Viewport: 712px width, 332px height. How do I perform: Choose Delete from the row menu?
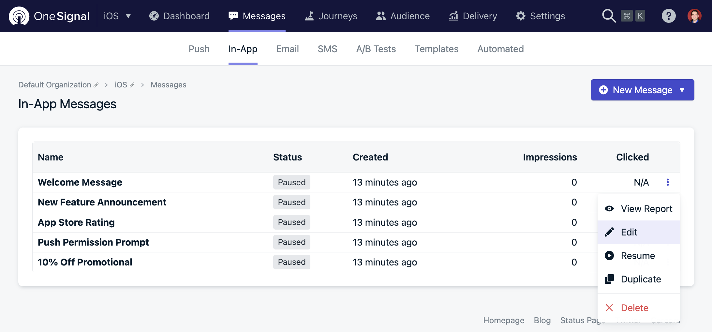[x=639, y=308]
